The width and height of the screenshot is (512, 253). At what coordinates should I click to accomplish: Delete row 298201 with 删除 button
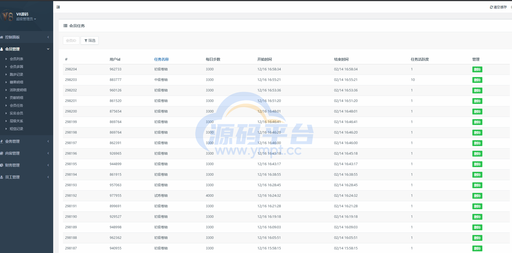coord(477,101)
